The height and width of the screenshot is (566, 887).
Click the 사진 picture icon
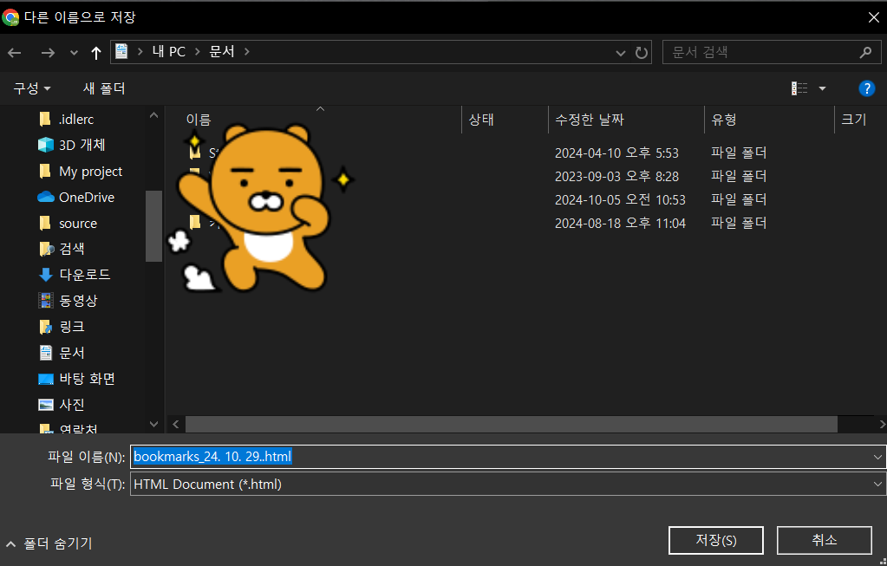pyautogui.click(x=46, y=405)
